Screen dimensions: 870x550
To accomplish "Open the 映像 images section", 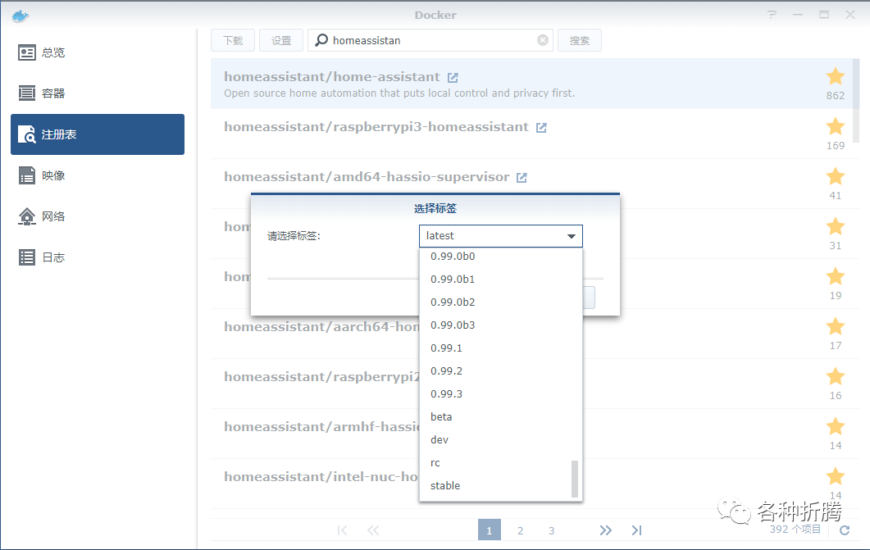I will [98, 175].
